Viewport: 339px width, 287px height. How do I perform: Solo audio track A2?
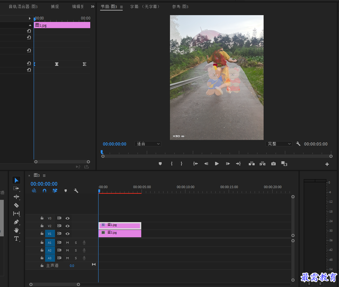coord(76,251)
